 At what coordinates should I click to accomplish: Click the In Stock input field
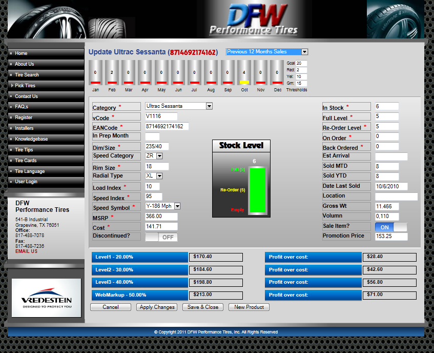pyautogui.click(x=387, y=106)
